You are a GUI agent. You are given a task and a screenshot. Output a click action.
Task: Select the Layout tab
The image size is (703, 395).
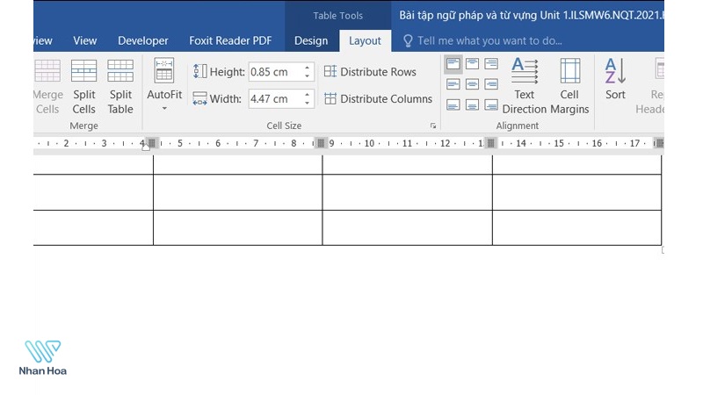(365, 40)
